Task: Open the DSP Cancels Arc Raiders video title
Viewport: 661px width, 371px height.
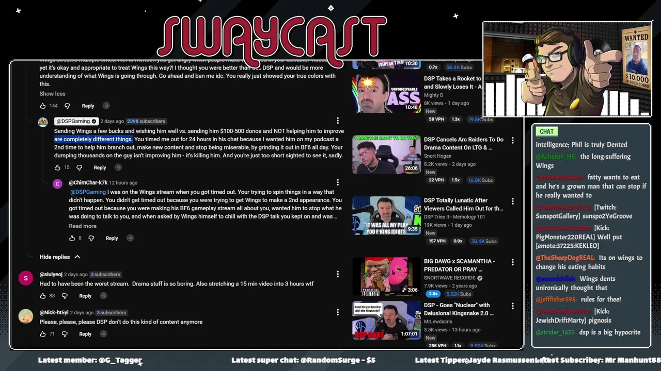Action: (464, 143)
